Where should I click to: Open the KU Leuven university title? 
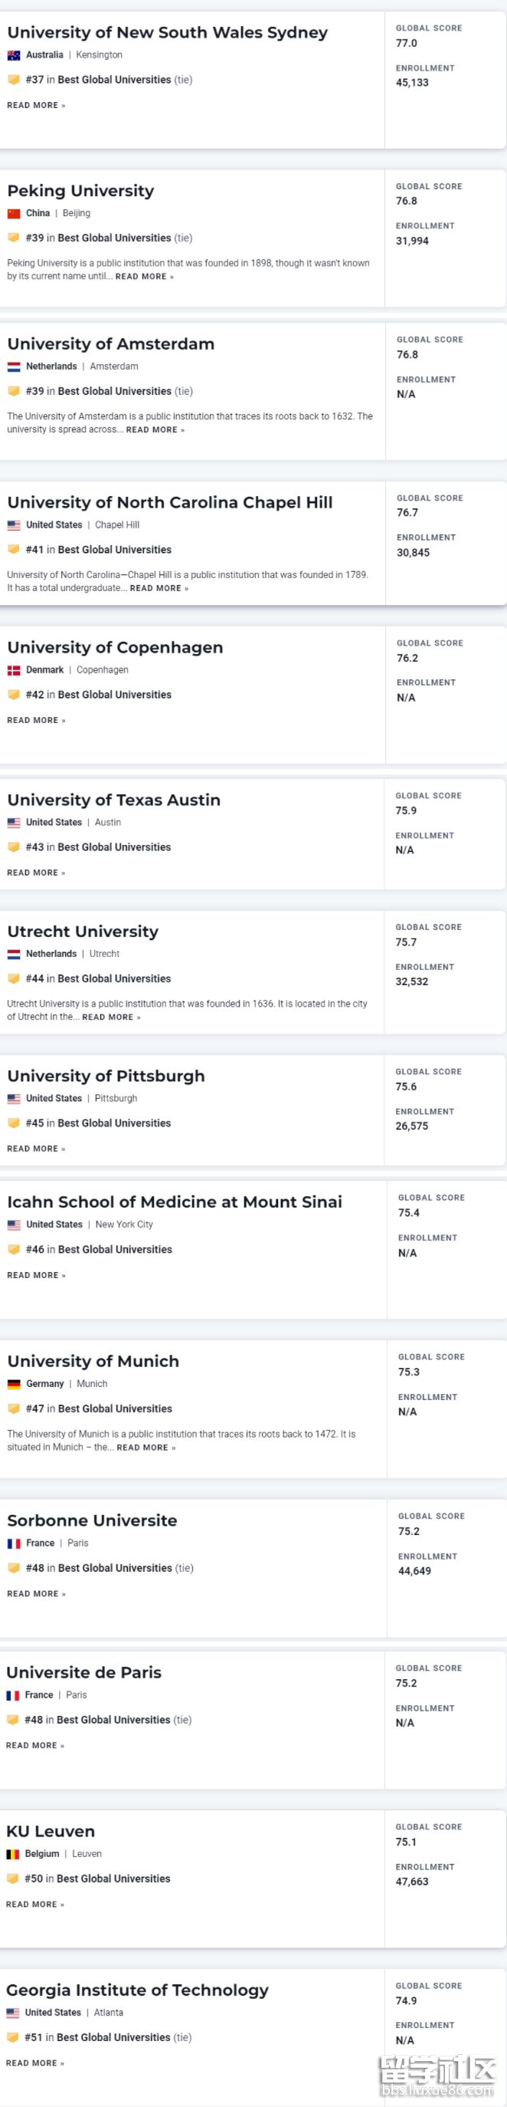coord(51,1831)
